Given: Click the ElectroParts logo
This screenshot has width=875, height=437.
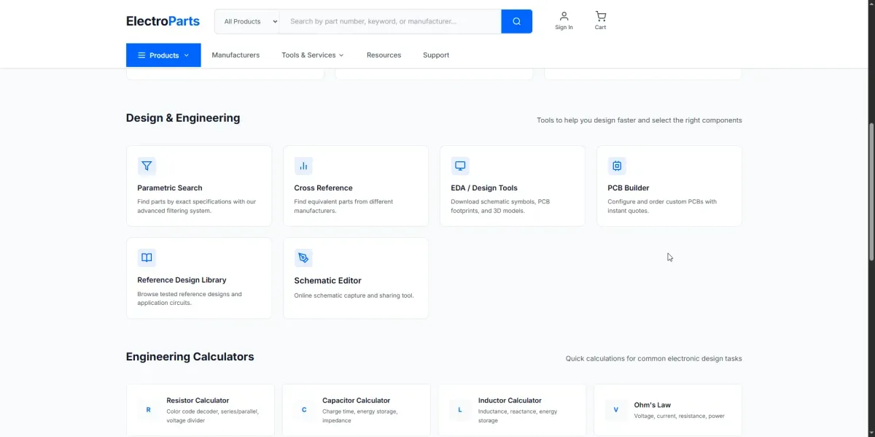Looking at the screenshot, I should 163,21.
